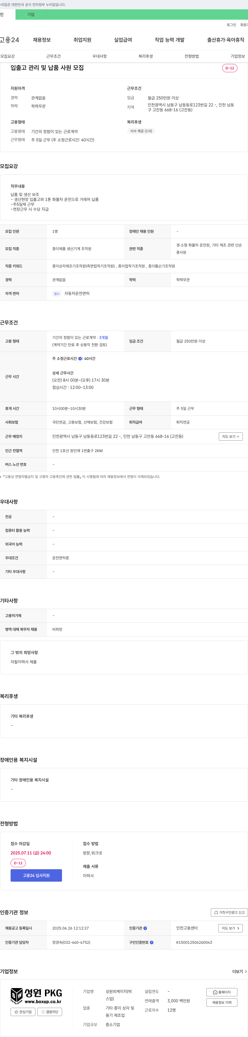Click the D-12 badge under 접수 마감일
The height and width of the screenshot is (1037, 248).
click(18, 863)
